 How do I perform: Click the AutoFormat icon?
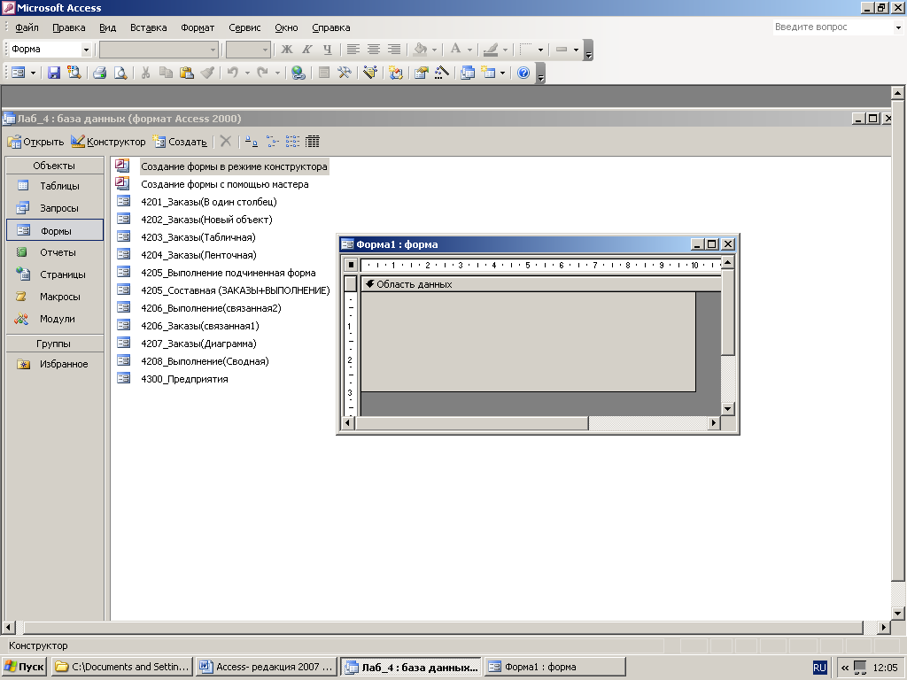click(x=370, y=73)
